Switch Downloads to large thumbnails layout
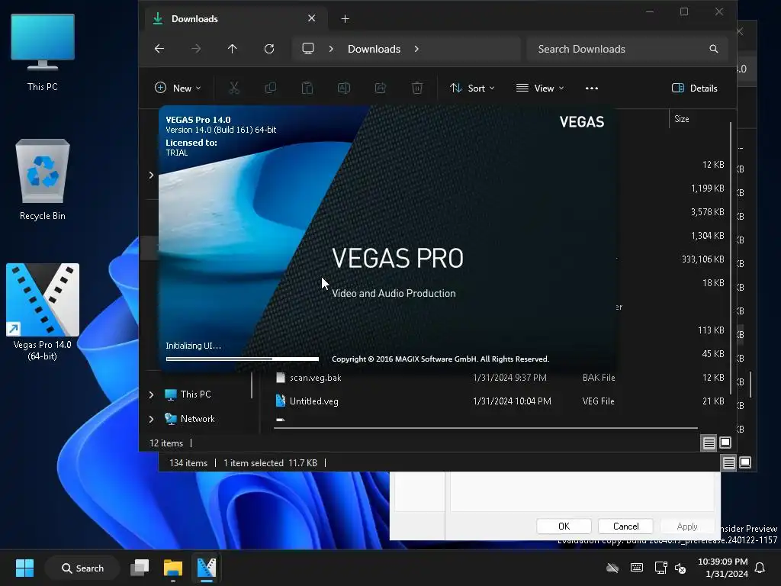 (x=725, y=443)
